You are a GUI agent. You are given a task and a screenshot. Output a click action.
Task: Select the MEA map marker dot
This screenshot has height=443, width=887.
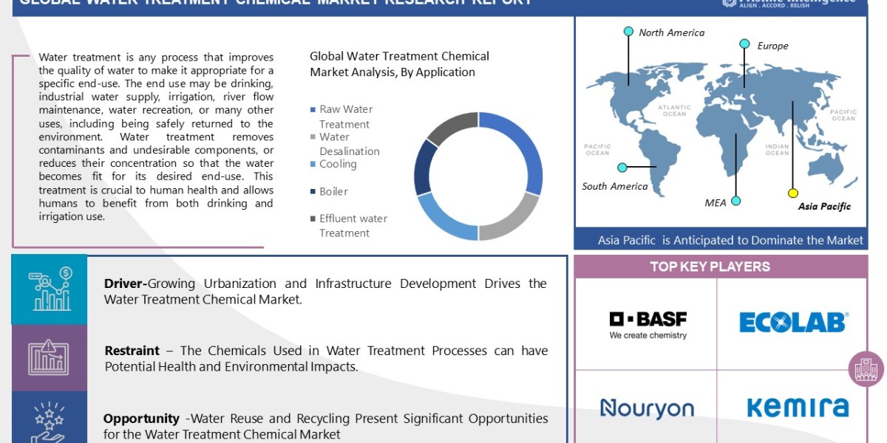pos(735,200)
